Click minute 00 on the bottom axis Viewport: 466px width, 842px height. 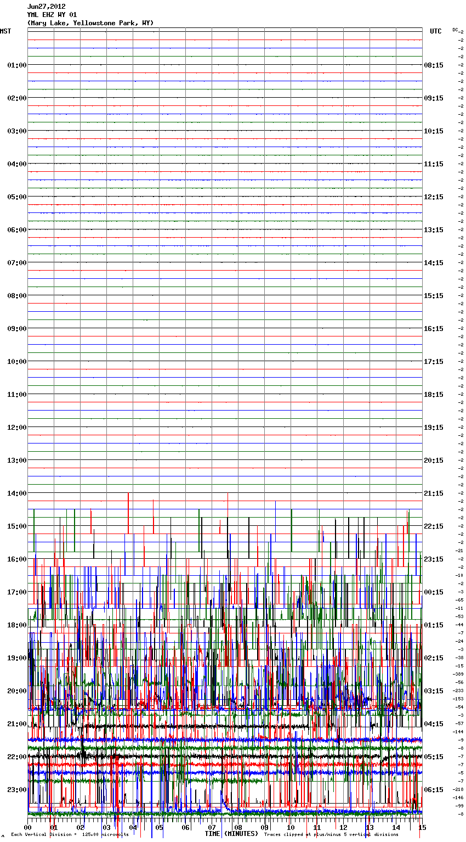pyautogui.click(x=28, y=827)
